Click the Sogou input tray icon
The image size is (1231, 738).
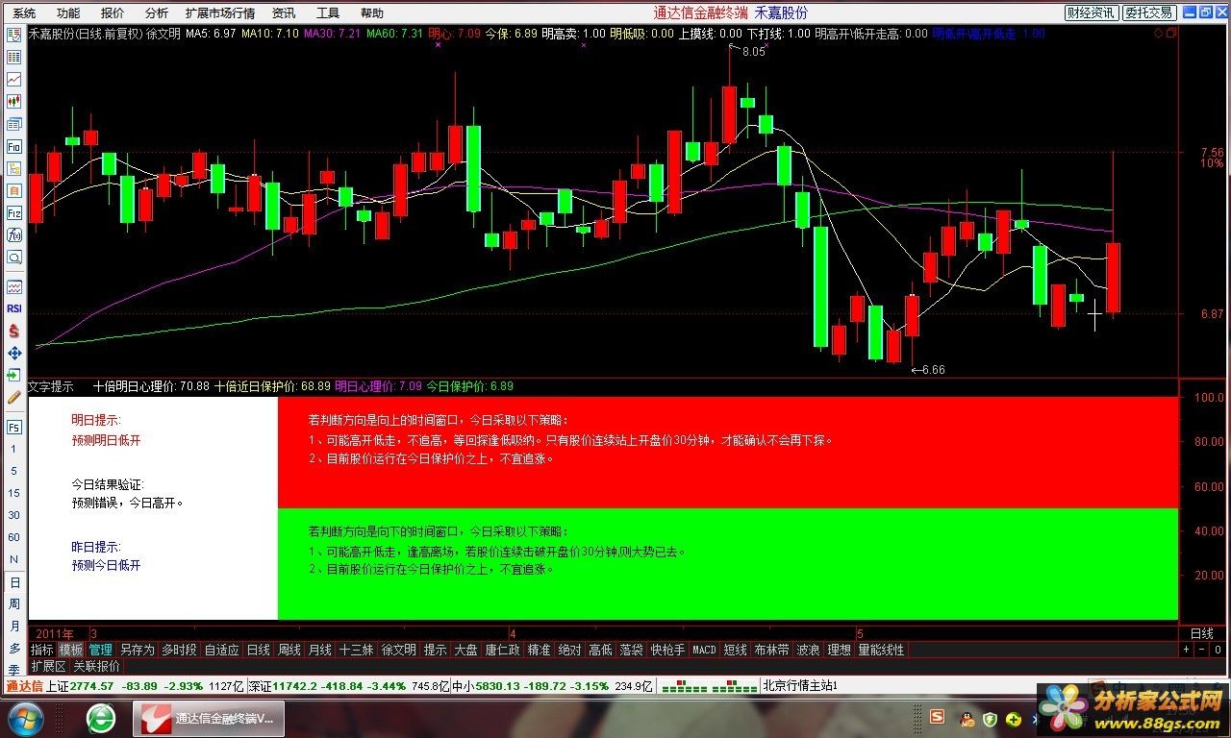click(x=938, y=718)
